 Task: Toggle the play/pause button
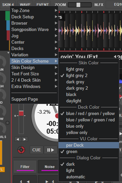coord(50,150)
